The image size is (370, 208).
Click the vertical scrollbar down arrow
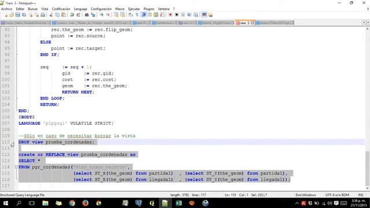coord(368,188)
